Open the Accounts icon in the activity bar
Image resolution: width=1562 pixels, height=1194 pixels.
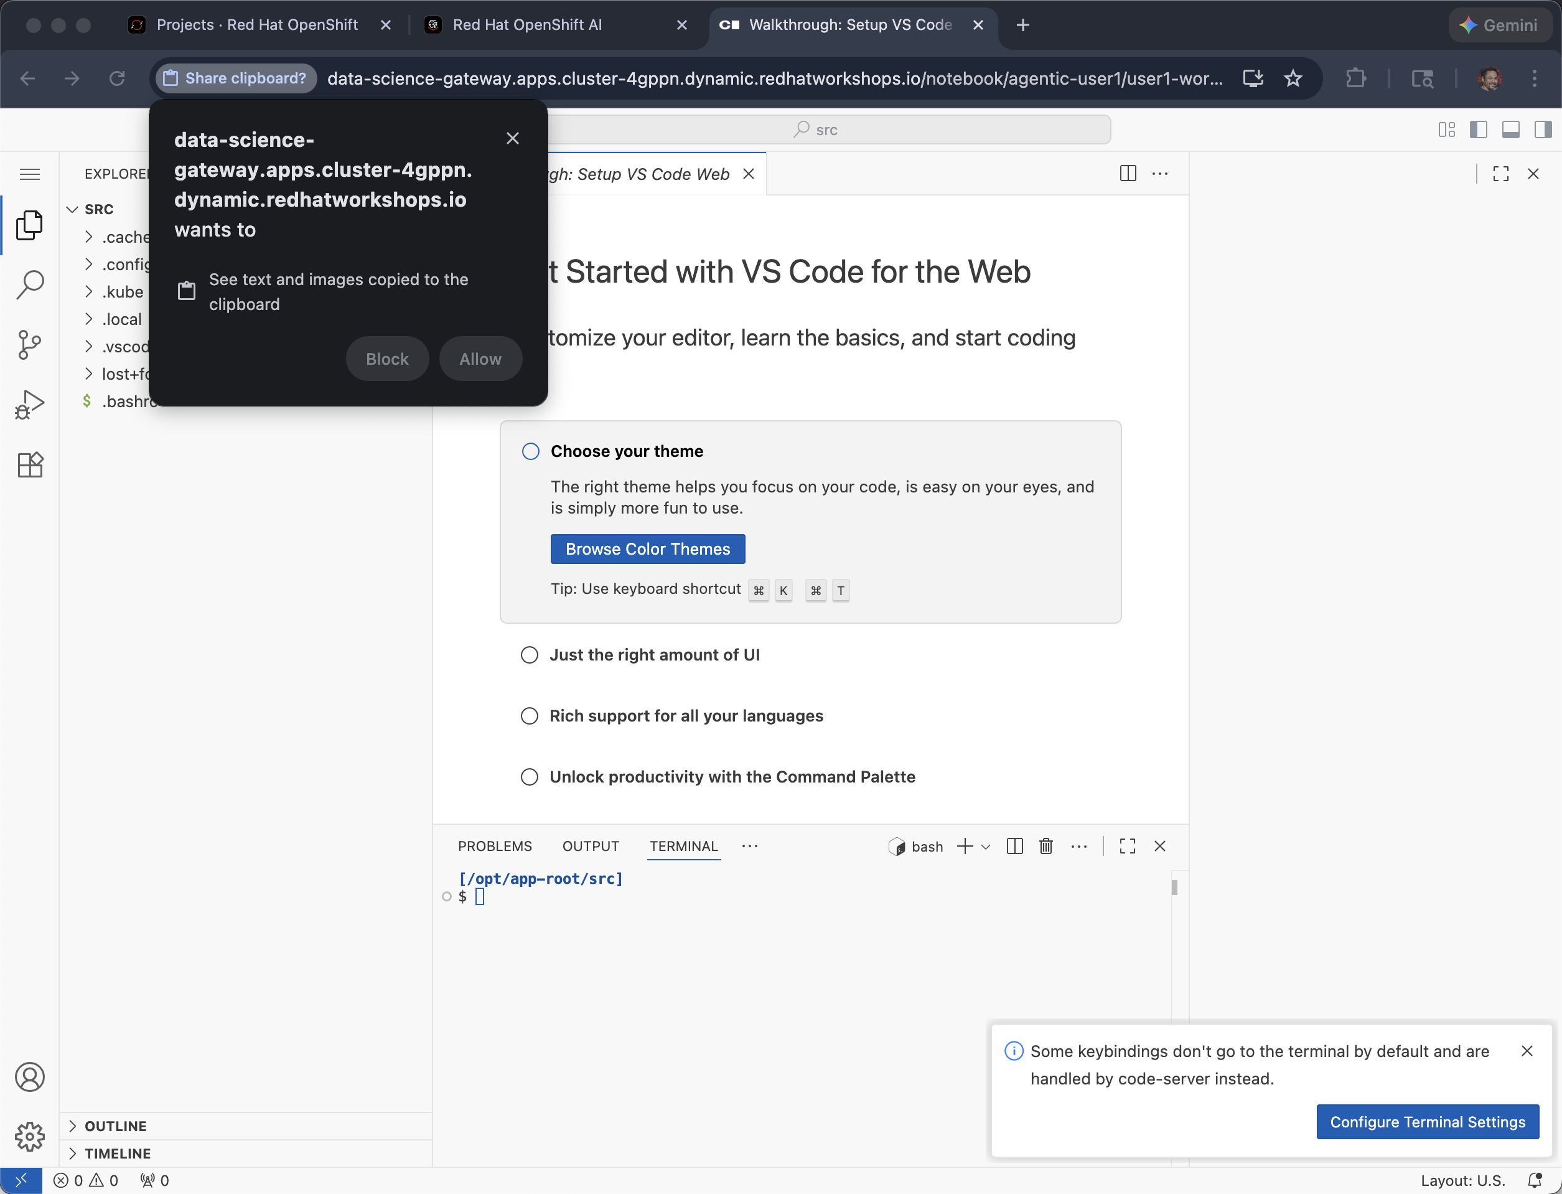[x=30, y=1077]
